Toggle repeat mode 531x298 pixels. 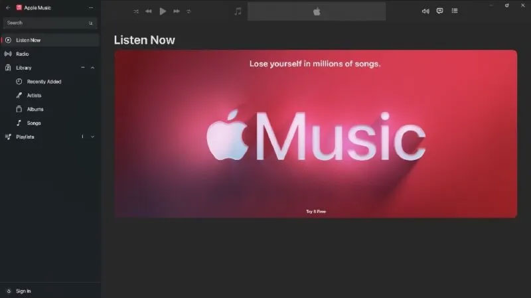click(x=189, y=11)
